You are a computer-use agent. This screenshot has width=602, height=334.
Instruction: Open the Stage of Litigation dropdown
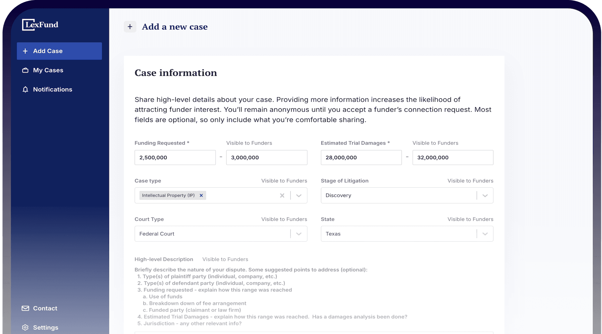coord(407,195)
